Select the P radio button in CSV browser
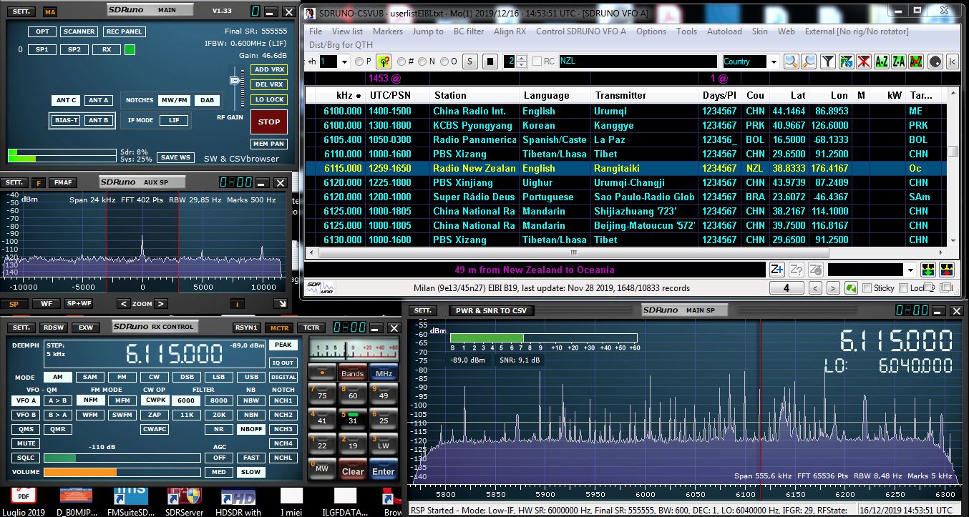The height and width of the screenshot is (517, 969). point(361,61)
